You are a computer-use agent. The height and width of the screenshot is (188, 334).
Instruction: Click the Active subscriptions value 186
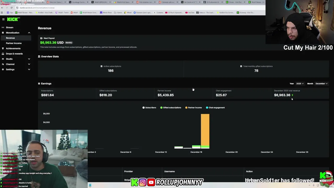(111, 70)
